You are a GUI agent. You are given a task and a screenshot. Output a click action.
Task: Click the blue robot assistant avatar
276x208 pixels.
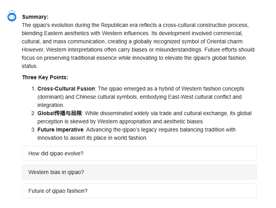tap(12, 16)
